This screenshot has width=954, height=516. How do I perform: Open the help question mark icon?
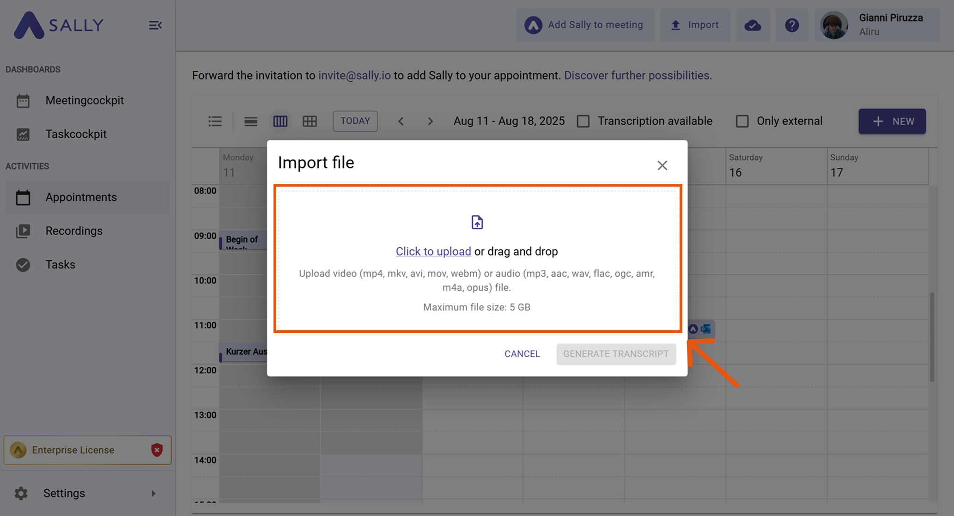(x=792, y=25)
